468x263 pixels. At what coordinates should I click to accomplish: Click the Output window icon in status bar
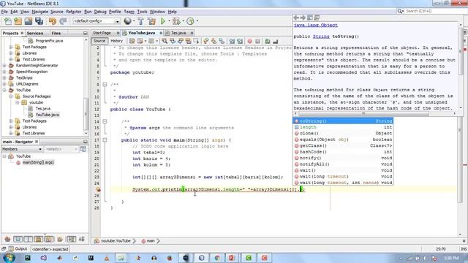(x=11, y=248)
